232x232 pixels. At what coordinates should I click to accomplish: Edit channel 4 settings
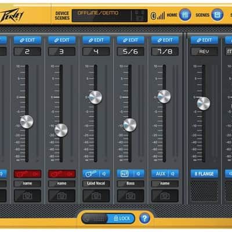(x=96, y=40)
